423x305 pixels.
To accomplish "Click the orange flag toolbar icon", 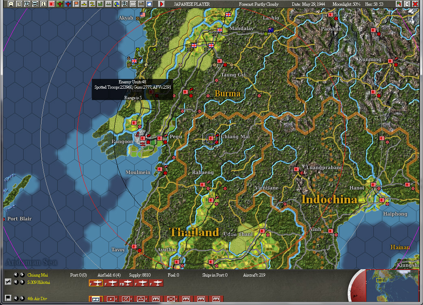I will [76, 4].
